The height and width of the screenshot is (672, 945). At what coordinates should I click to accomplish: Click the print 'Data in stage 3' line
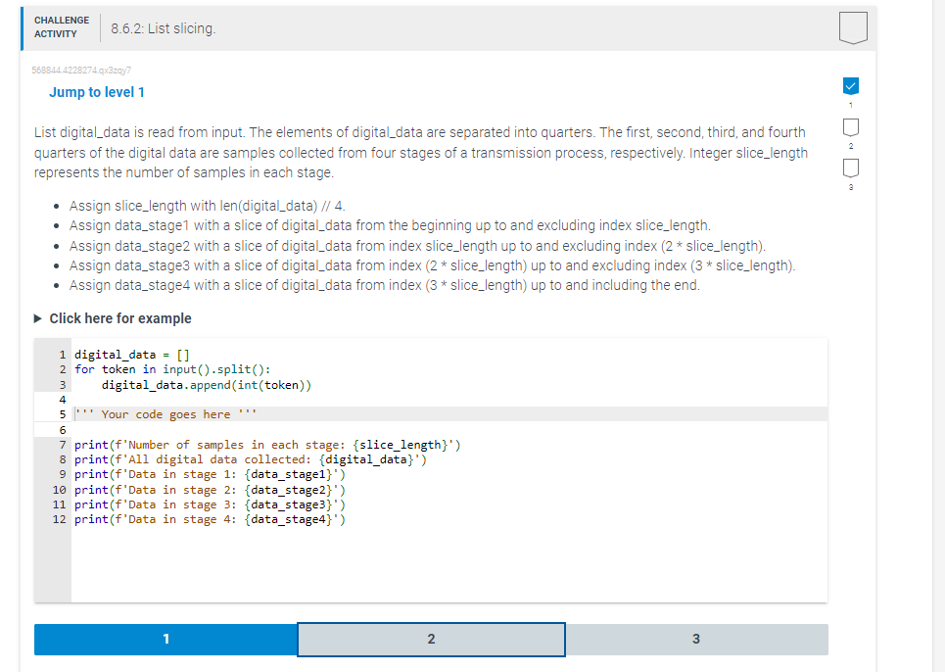tap(210, 504)
